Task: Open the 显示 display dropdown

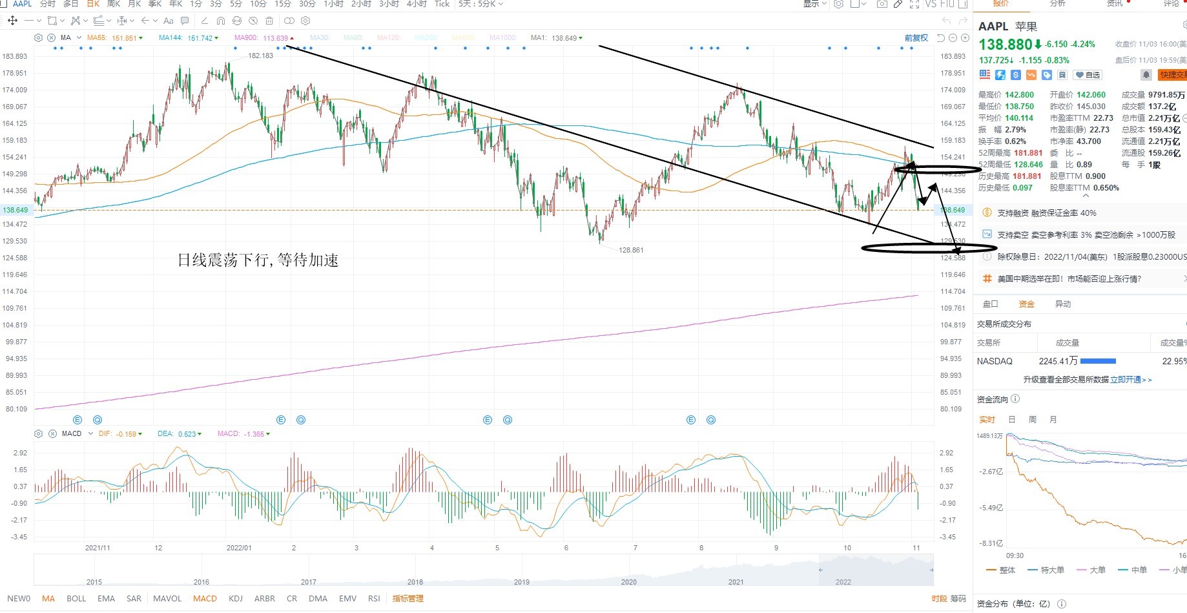Action: click(x=815, y=4)
